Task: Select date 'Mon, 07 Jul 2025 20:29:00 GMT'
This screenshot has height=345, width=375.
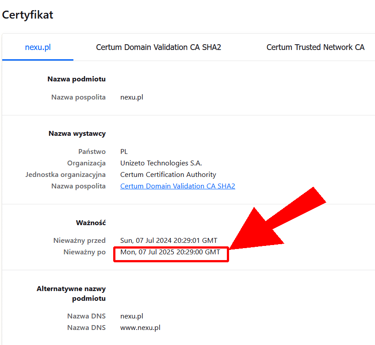Action: [x=170, y=252]
